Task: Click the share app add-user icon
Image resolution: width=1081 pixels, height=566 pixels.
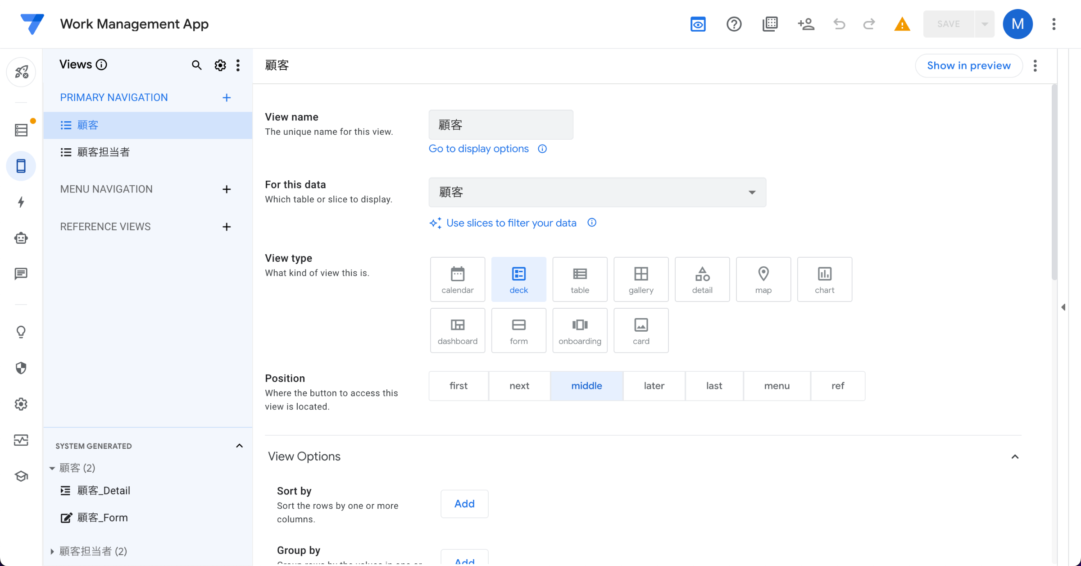Action: (806, 24)
